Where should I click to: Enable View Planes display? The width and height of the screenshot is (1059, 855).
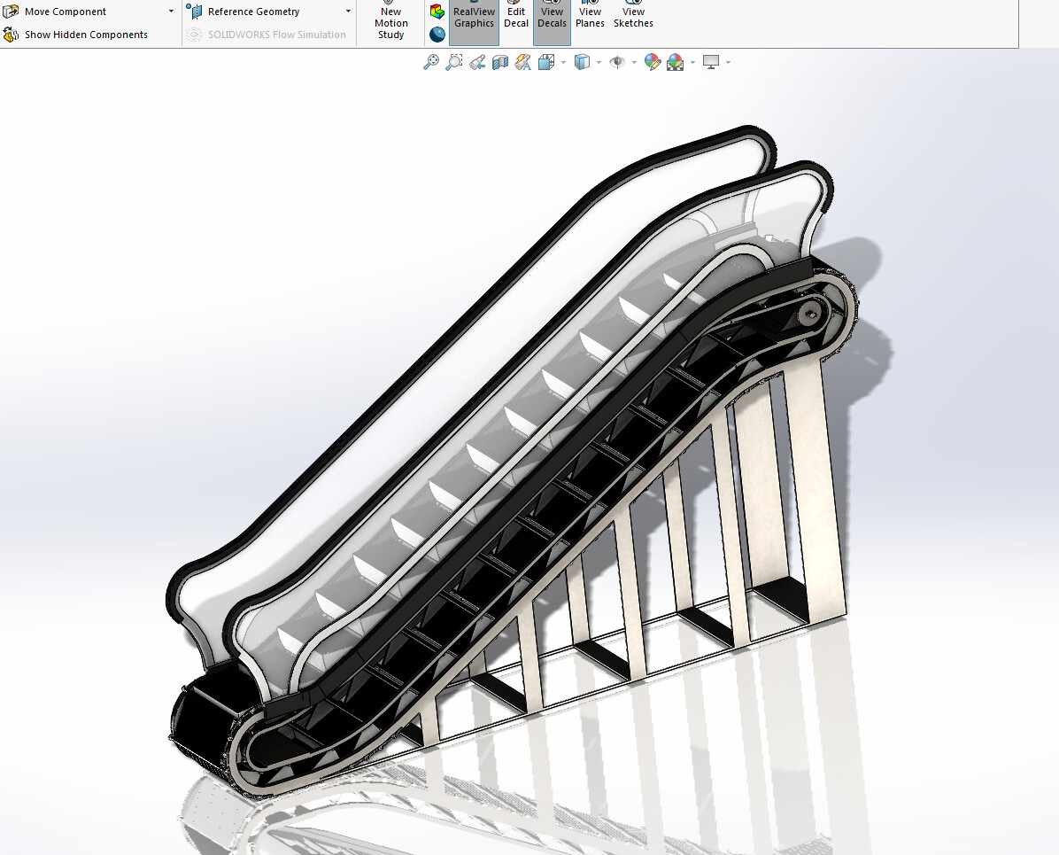click(x=590, y=18)
